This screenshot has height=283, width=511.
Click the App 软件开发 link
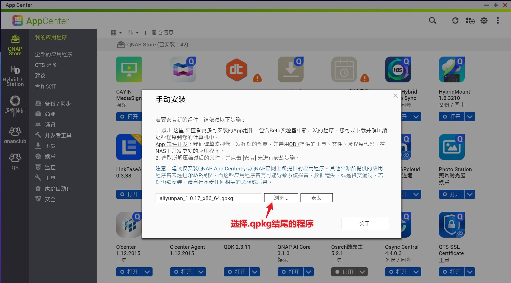tap(172, 144)
